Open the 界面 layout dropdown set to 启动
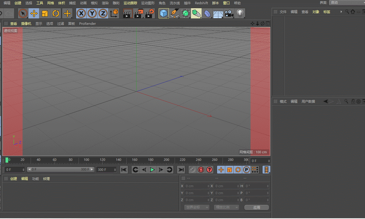Screen dimensions: 365x219 (347, 3)
